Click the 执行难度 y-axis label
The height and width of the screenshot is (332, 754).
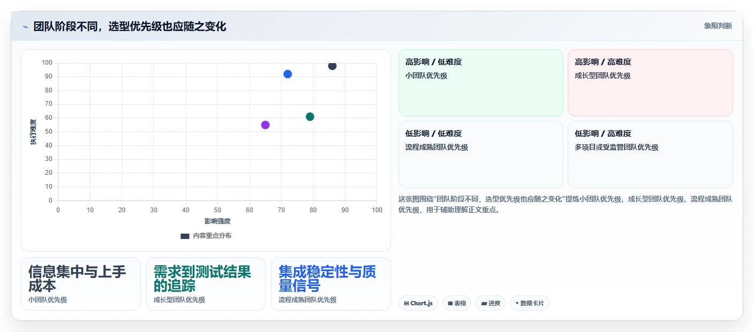[x=34, y=132]
